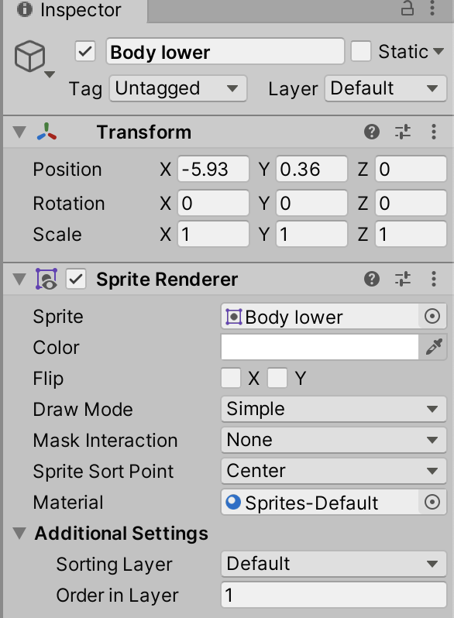Click the Position label
The height and width of the screenshot is (618, 454).
pos(67,170)
